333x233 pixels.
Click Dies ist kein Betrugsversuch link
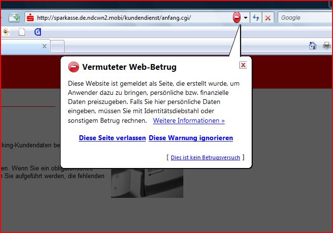205,157
